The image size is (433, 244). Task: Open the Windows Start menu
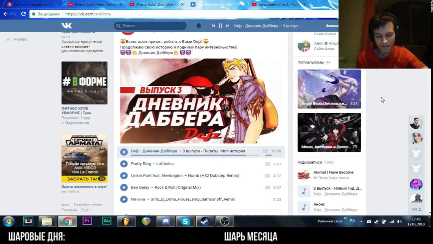click(8, 221)
